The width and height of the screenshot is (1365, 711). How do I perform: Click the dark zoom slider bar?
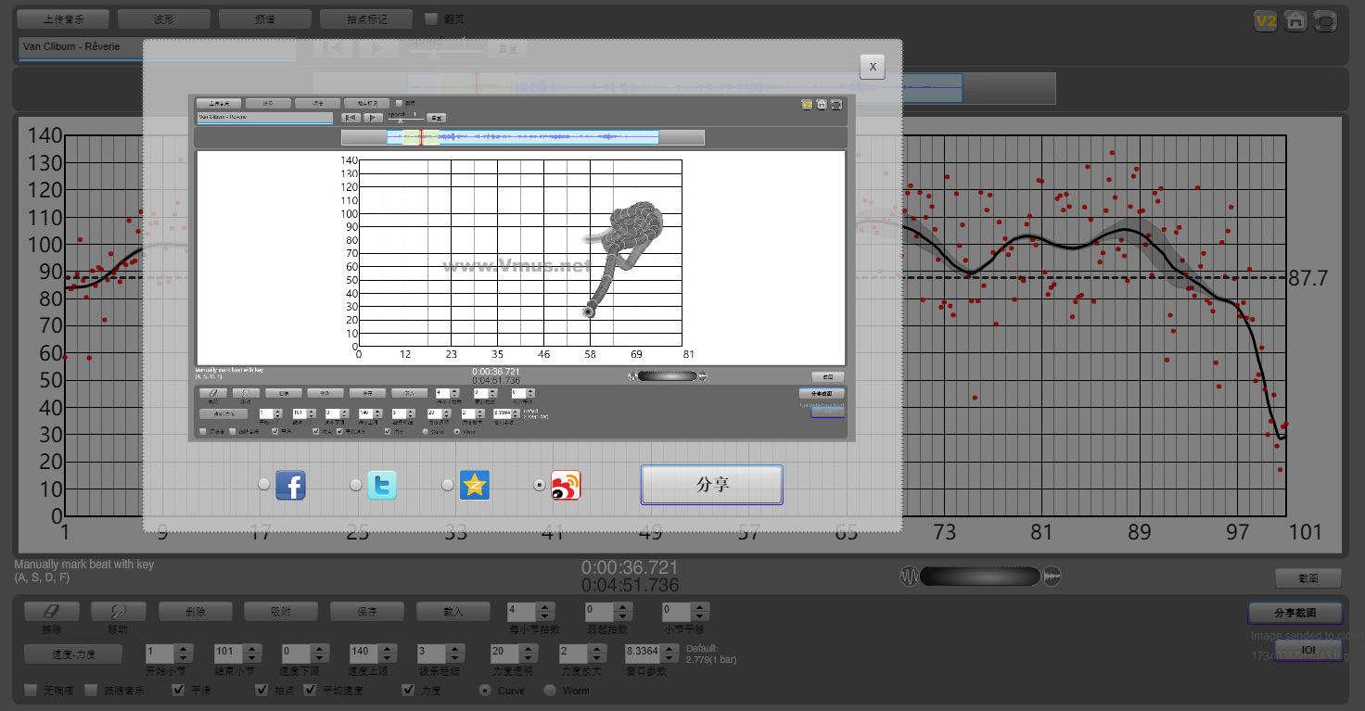[980, 577]
